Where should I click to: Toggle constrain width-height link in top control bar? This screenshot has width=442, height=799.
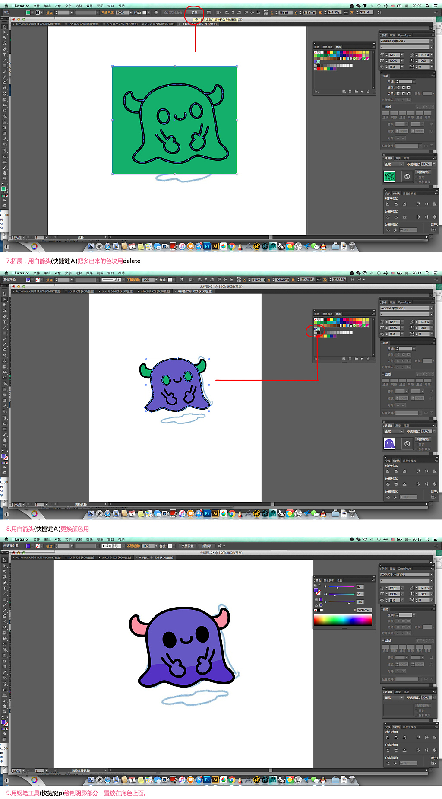[346, 13]
